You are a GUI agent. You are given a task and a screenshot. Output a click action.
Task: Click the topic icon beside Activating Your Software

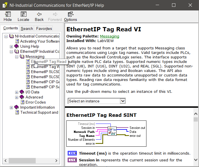coord(17,41)
